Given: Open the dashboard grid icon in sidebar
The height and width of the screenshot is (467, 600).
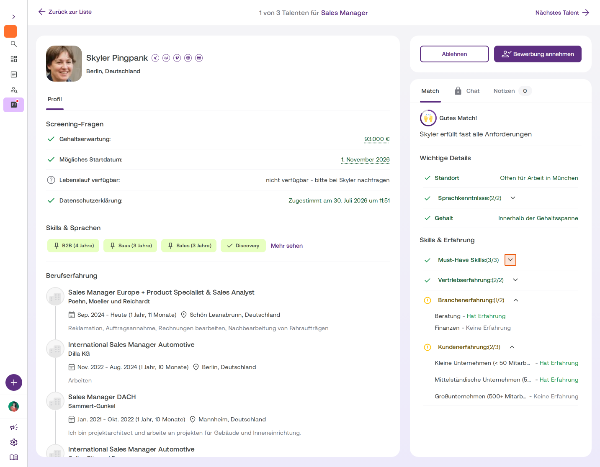Looking at the screenshot, I should [14, 59].
